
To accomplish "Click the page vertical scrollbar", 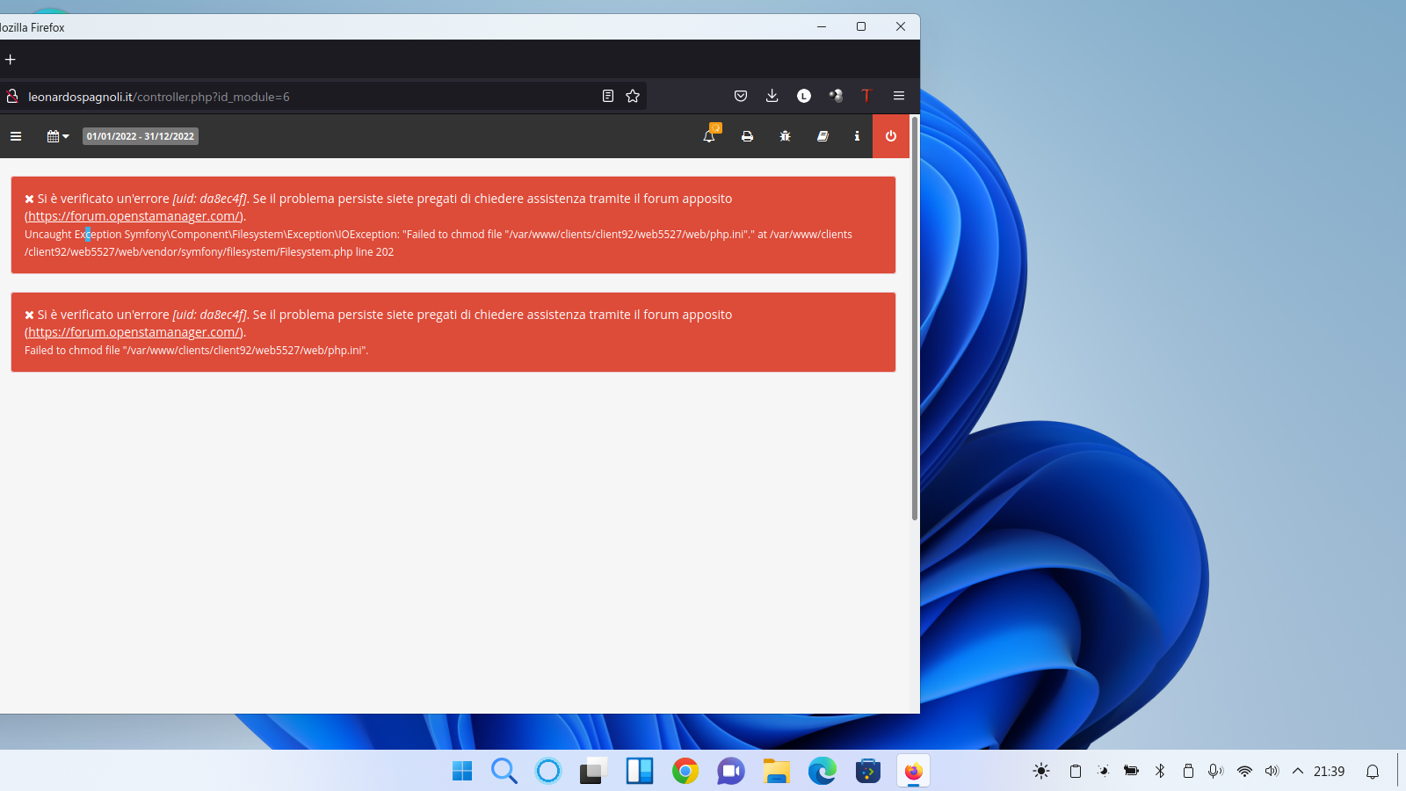I will click(915, 317).
